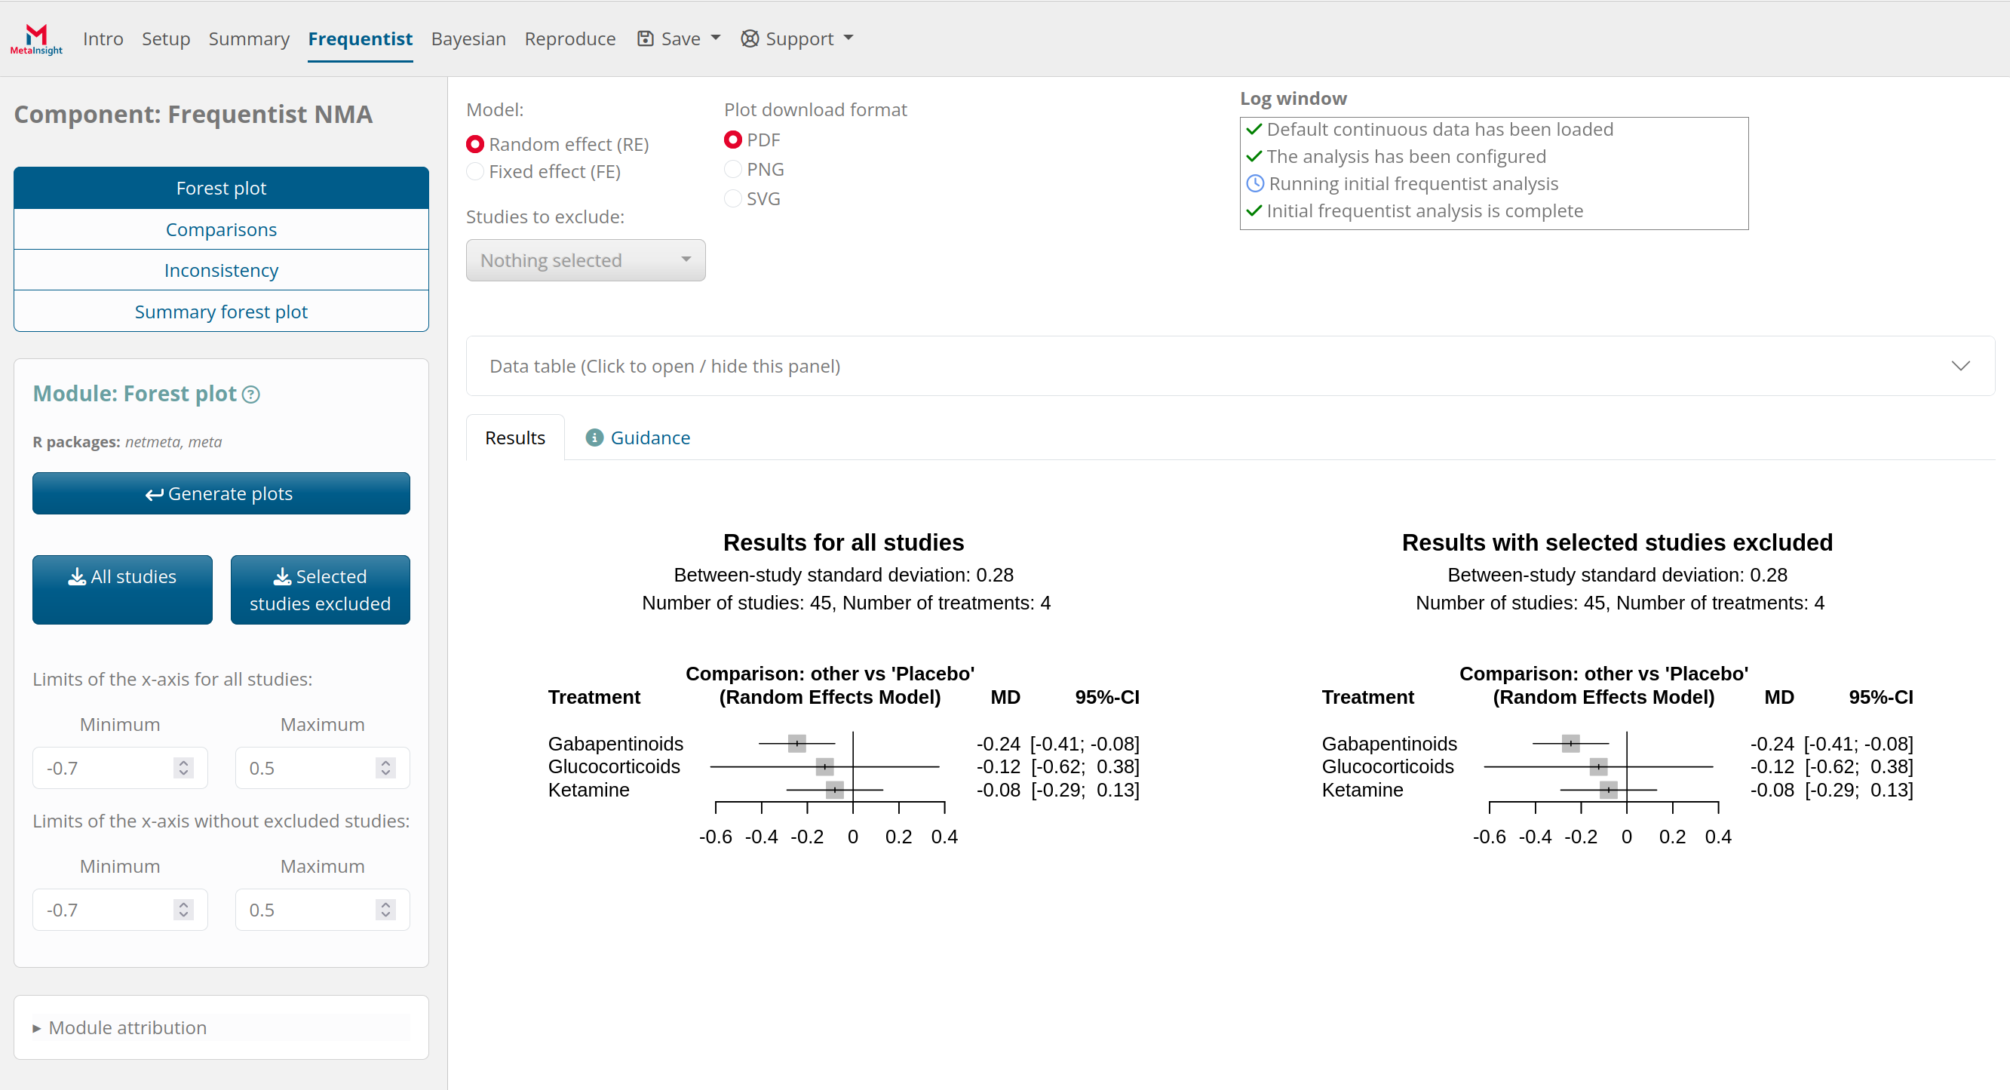Select the Fixed effect (FE) model
This screenshot has width=2010, height=1090.
coord(475,172)
